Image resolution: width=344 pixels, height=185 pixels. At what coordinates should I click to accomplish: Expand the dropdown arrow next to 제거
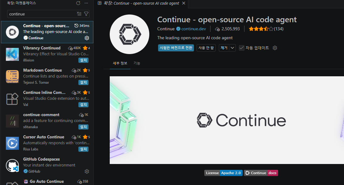coord(232,48)
